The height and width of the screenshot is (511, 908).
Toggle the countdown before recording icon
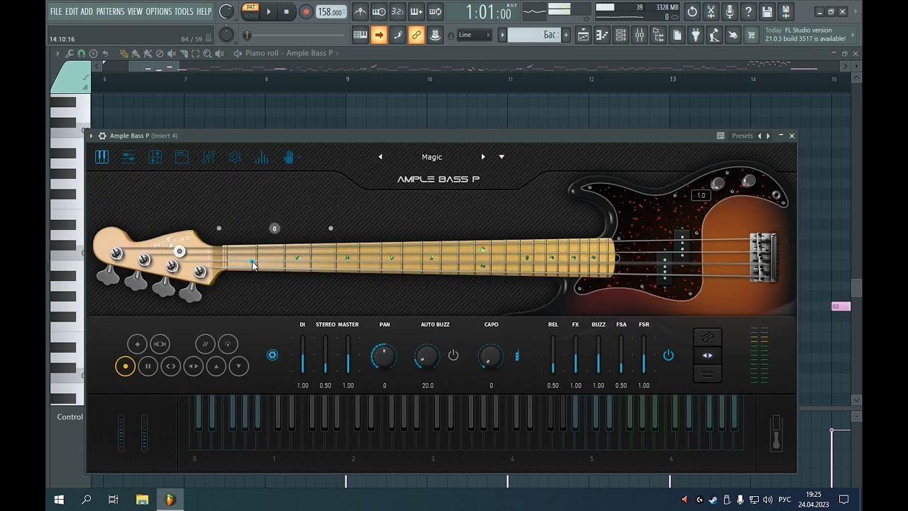[x=398, y=11]
